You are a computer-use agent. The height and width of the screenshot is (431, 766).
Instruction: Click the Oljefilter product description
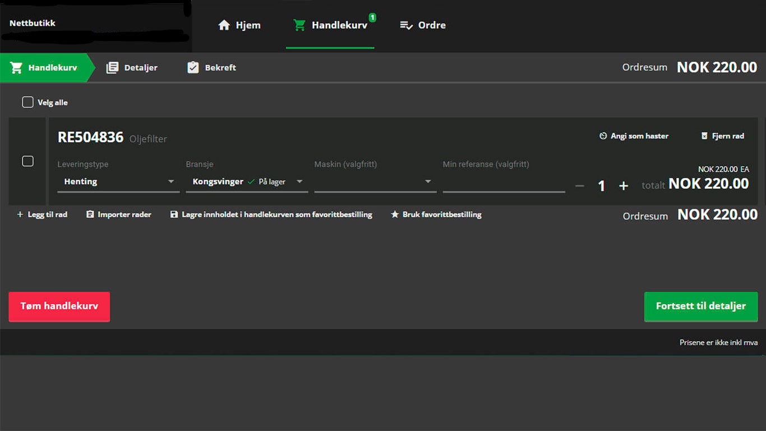click(x=148, y=139)
